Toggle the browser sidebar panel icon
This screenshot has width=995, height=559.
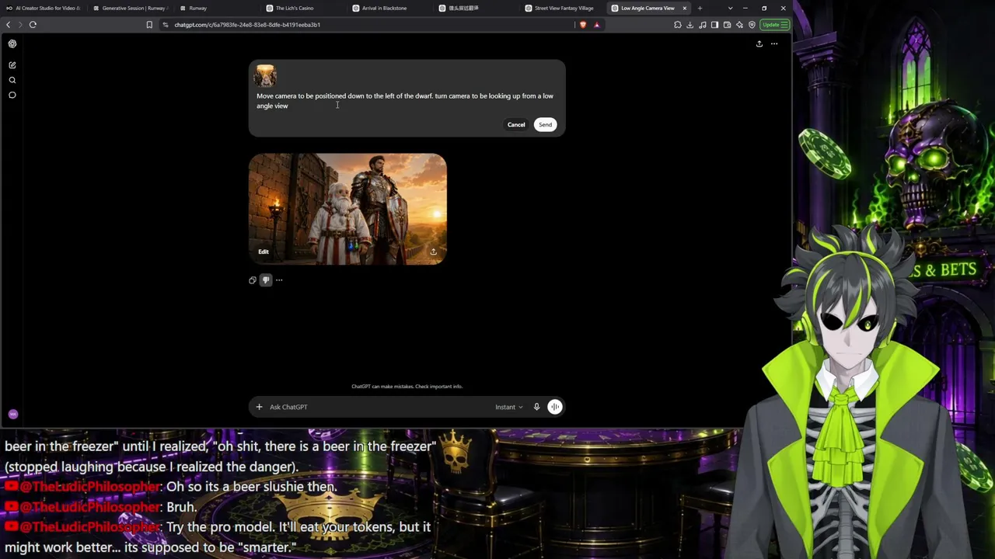pyautogui.click(x=714, y=25)
